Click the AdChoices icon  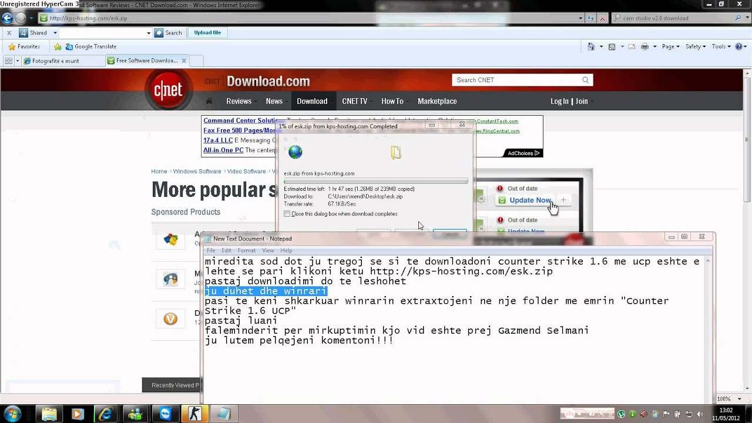click(x=523, y=153)
